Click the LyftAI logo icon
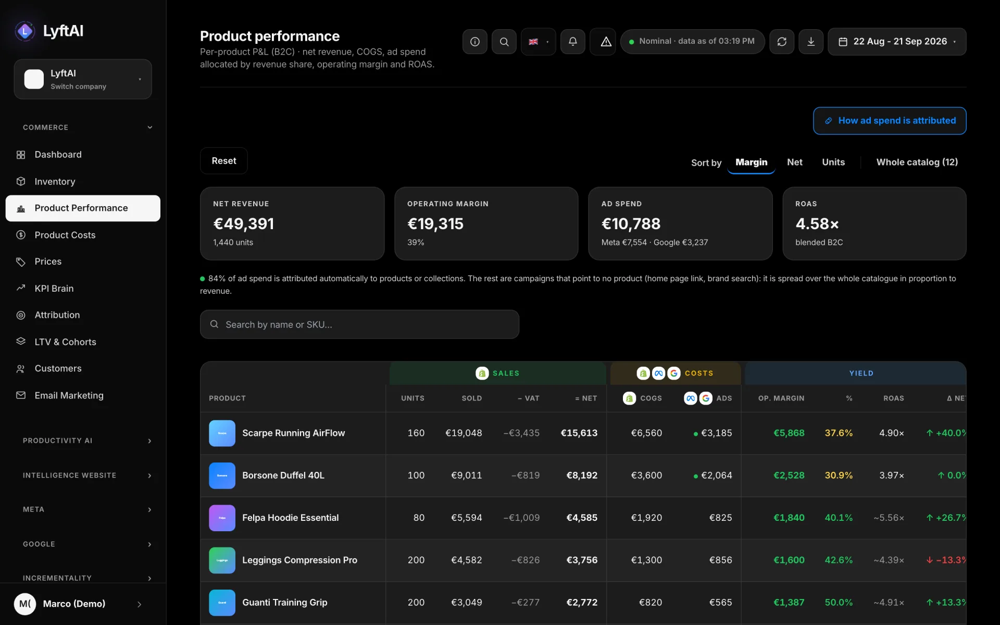The height and width of the screenshot is (625, 1000). pyautogui.click(x=24, y=31)
